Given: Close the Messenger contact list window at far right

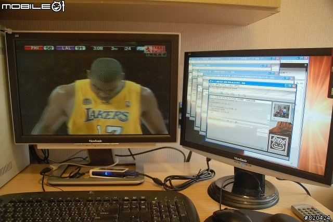Looking at the screenshot, I should click(x=306, y=58).
